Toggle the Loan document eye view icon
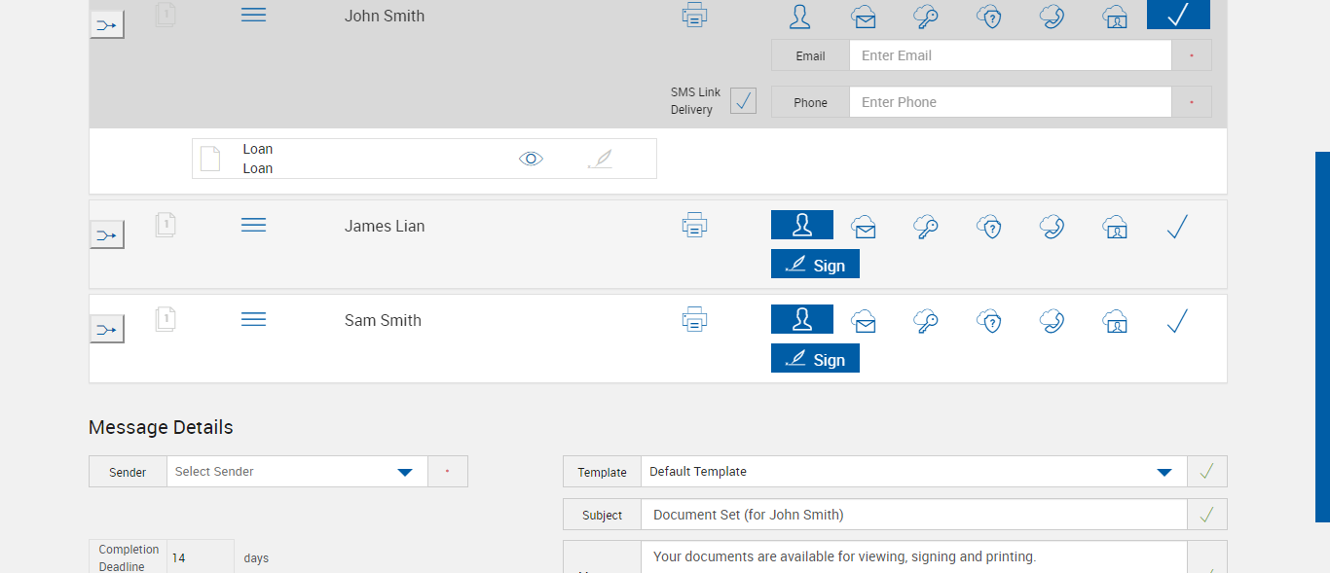 [531, 159]
